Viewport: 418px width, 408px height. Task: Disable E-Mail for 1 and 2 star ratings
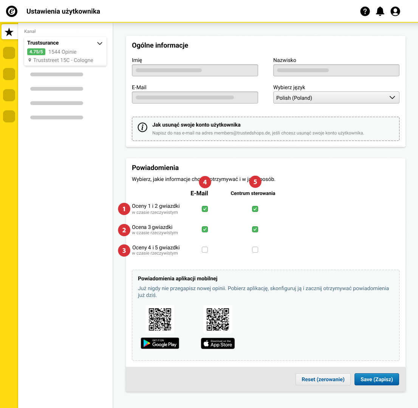coord(205,209)
